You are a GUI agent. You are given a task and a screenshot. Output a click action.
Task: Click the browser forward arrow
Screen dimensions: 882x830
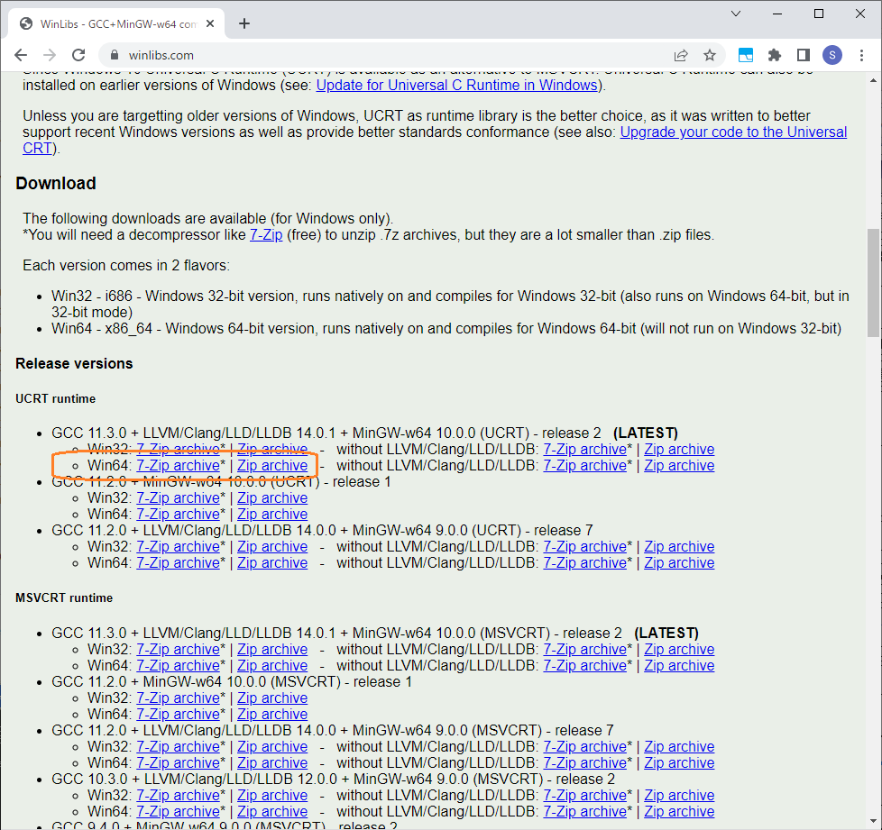pyautogui.click(x=50, y=55)
